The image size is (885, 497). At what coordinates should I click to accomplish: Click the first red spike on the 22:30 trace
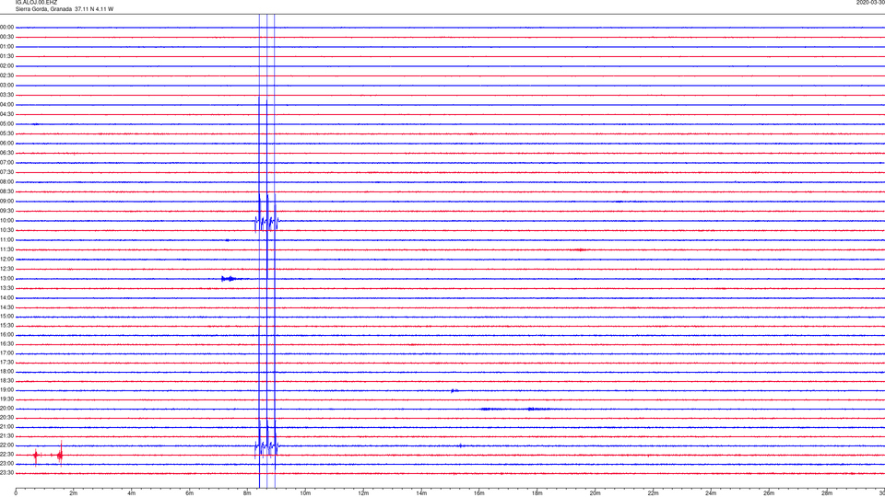point(36,456)
